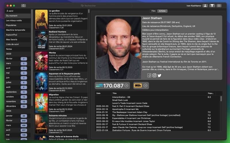Select row The Beekeeper incarnant Adam Clay
This screenshot has height=143, width=230.
158,112
